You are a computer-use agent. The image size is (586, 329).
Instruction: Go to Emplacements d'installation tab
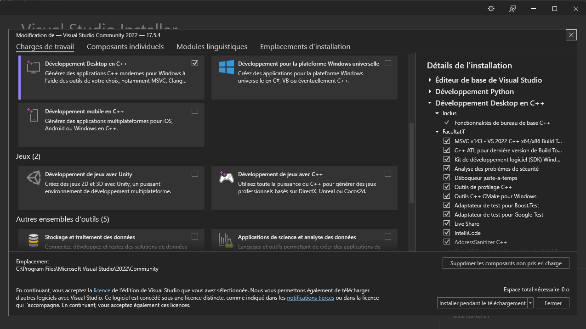pos(305,47)
